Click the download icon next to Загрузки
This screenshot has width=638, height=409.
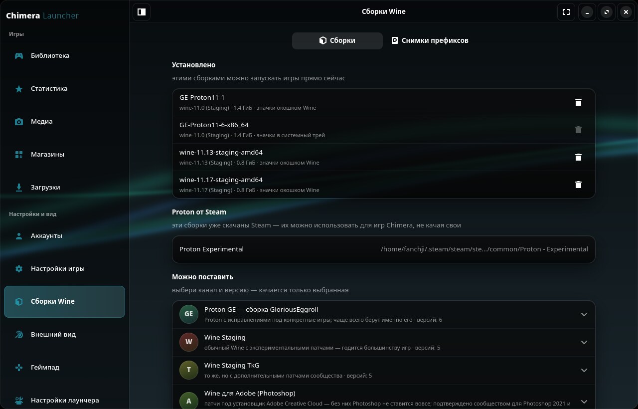pos(19,188)
